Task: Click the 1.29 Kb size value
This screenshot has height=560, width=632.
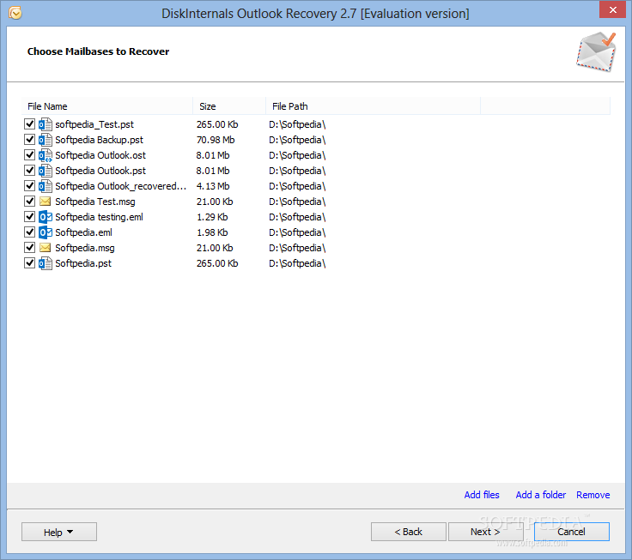Action: (x=212, y=217)
